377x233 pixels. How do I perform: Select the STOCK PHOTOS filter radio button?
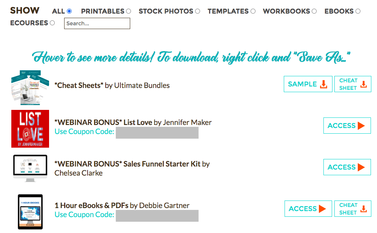point(198,11)
